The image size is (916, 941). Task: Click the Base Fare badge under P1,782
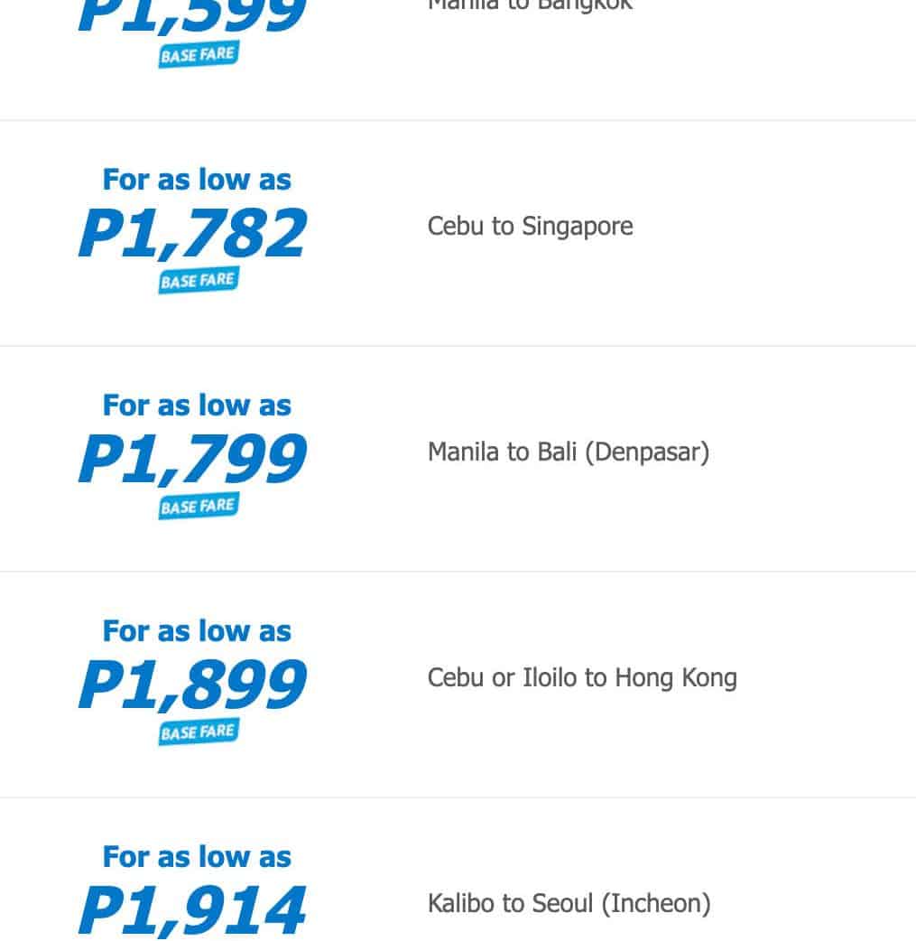(x=198, y=281)
